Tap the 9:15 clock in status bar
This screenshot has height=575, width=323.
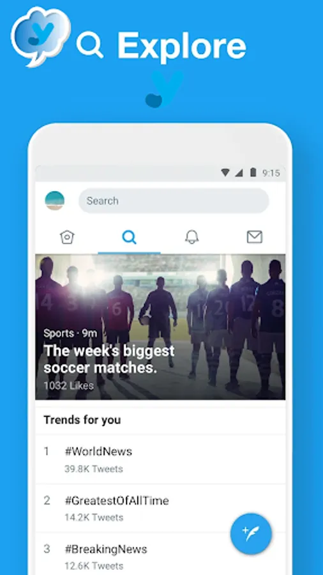pyautogui.click(x=271, y=172)
